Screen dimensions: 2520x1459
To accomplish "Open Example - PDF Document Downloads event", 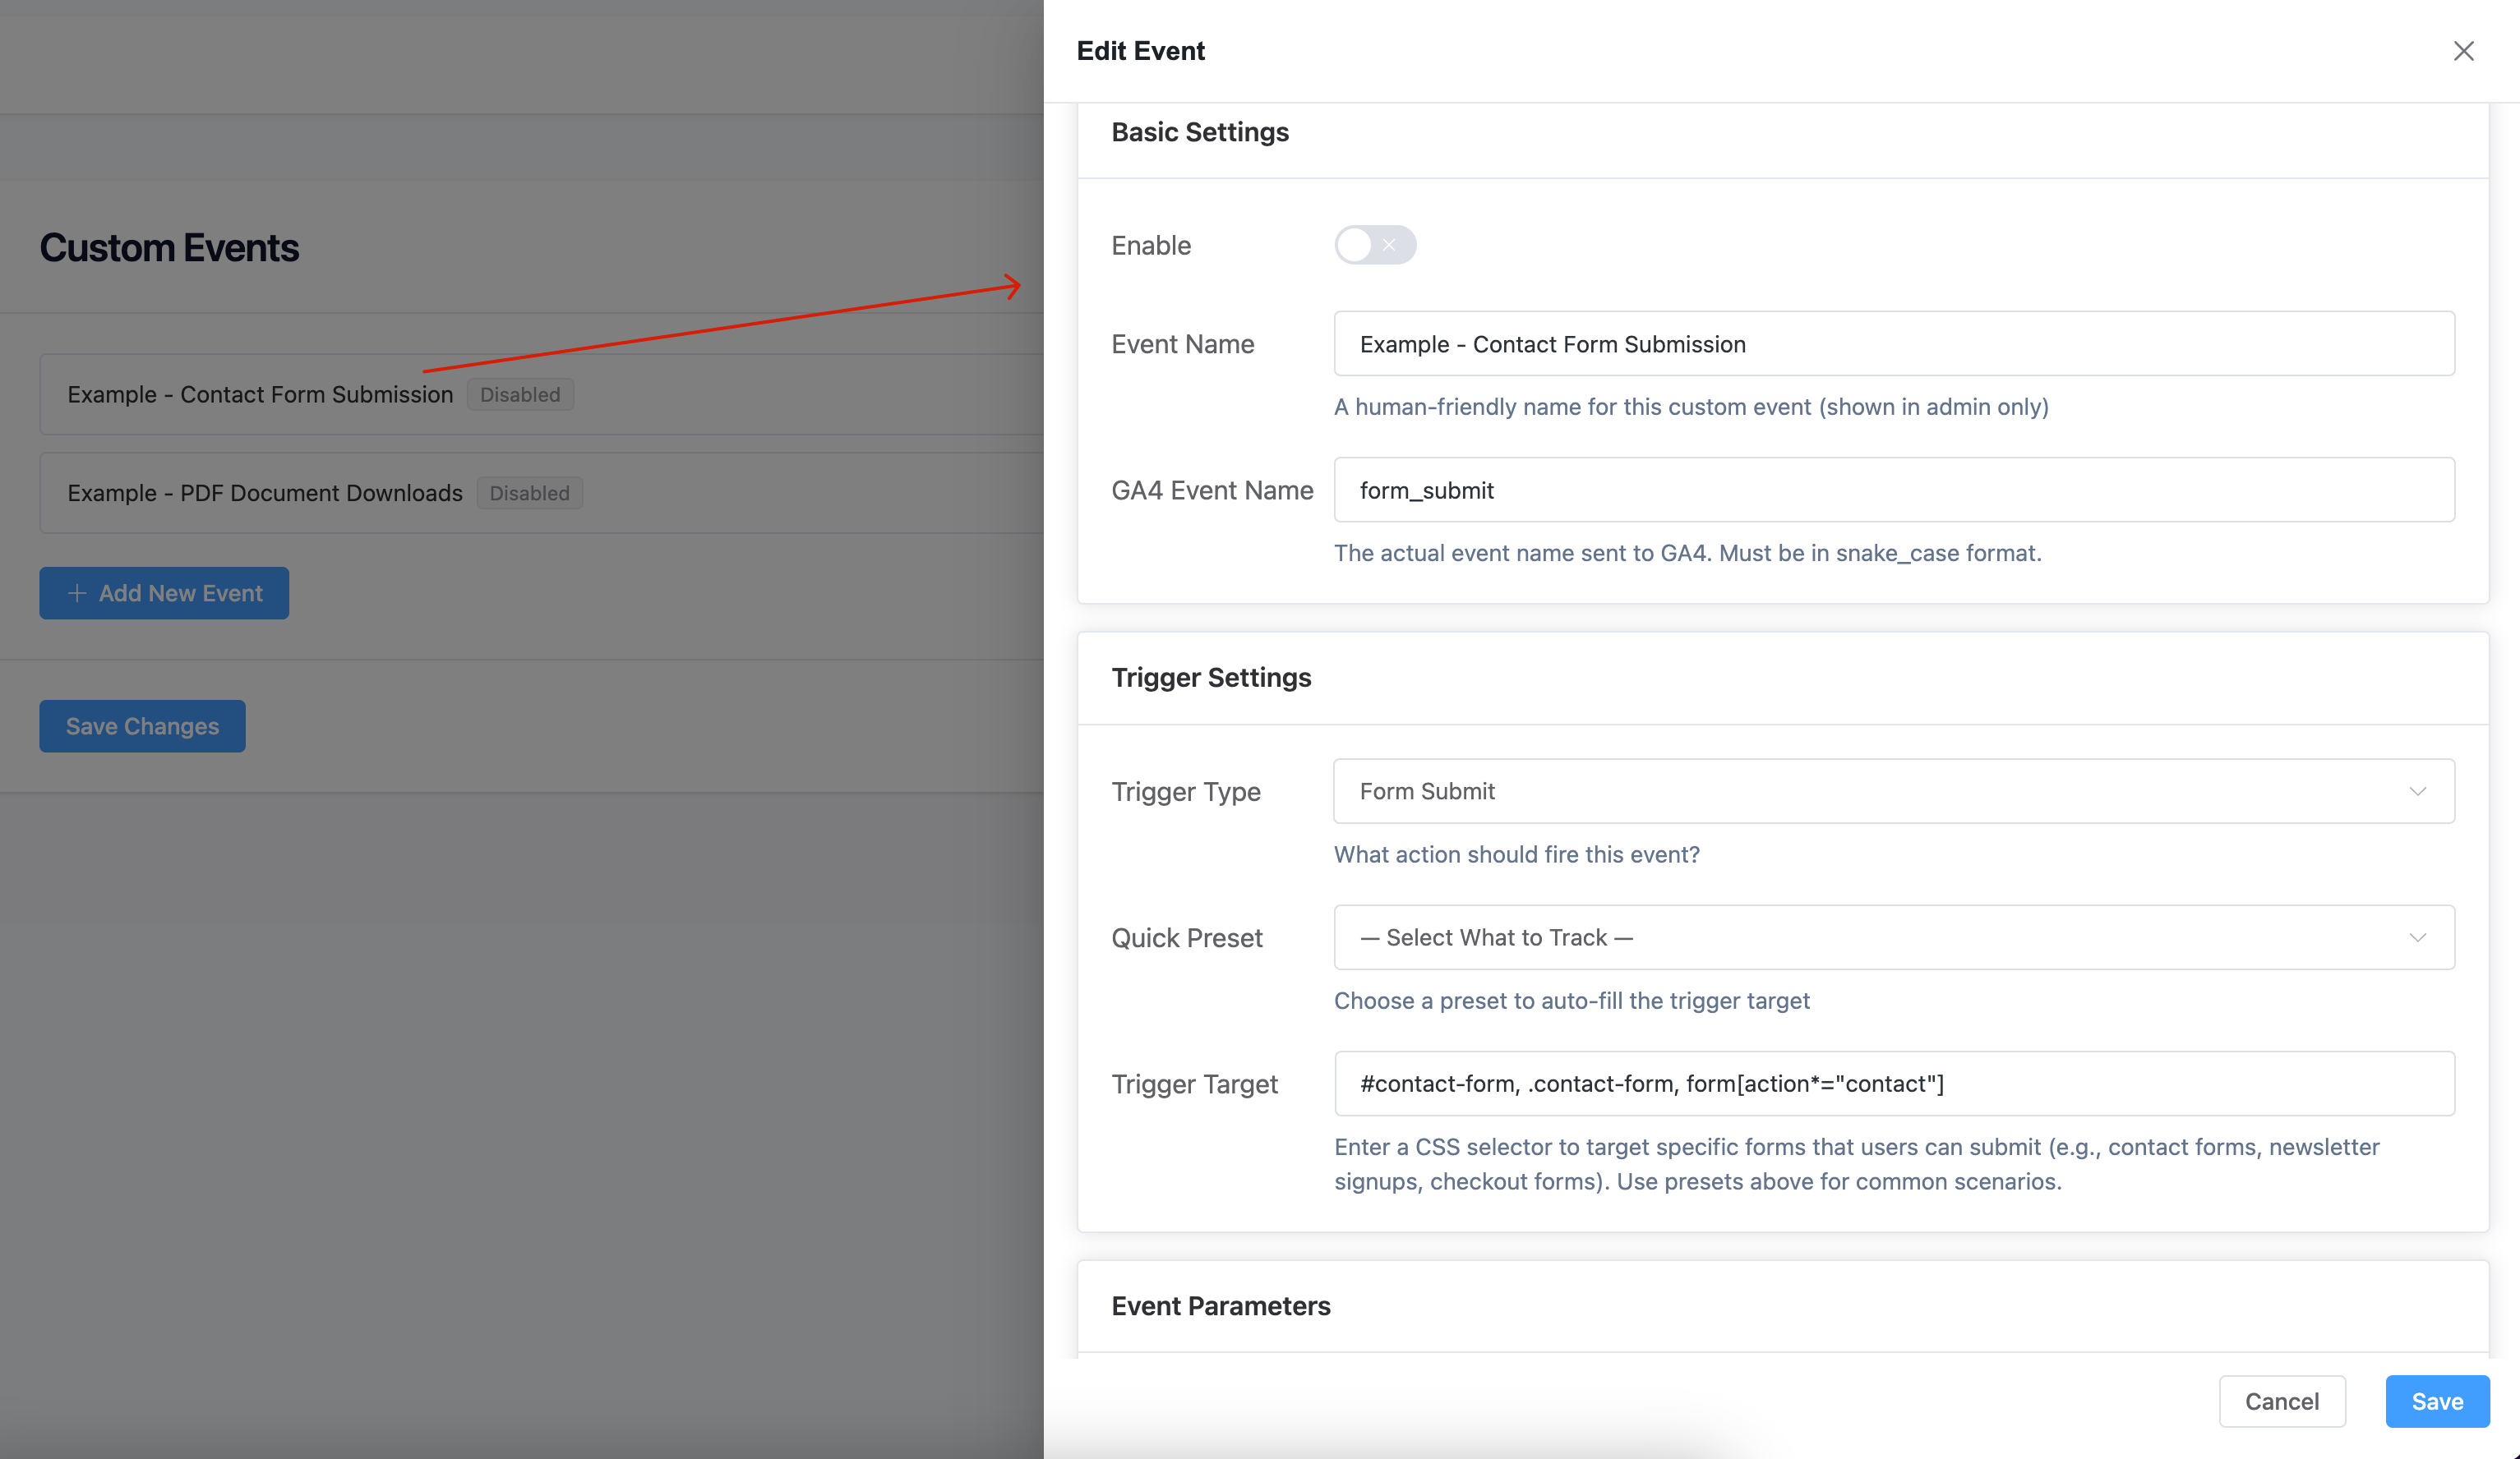I will point(264,491).
